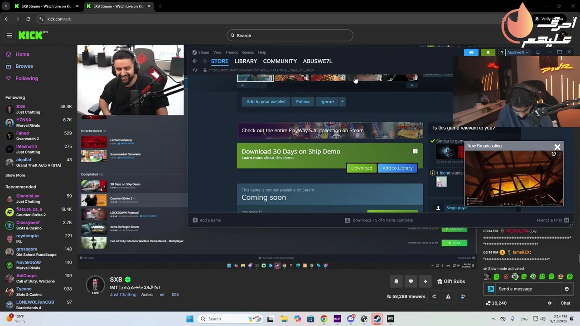Click the Ignore button

(327, 102)
